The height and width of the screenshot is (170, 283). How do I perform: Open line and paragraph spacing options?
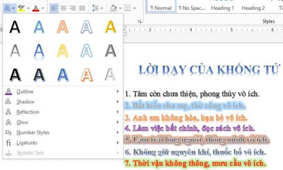tap(95, 8)
